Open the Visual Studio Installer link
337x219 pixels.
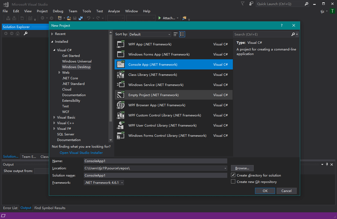[81, 153]
